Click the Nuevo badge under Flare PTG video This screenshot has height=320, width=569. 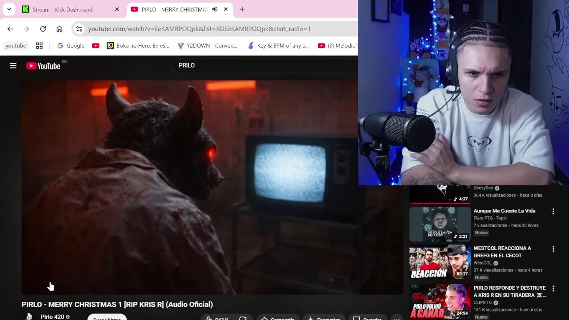(x=481, y=233)
